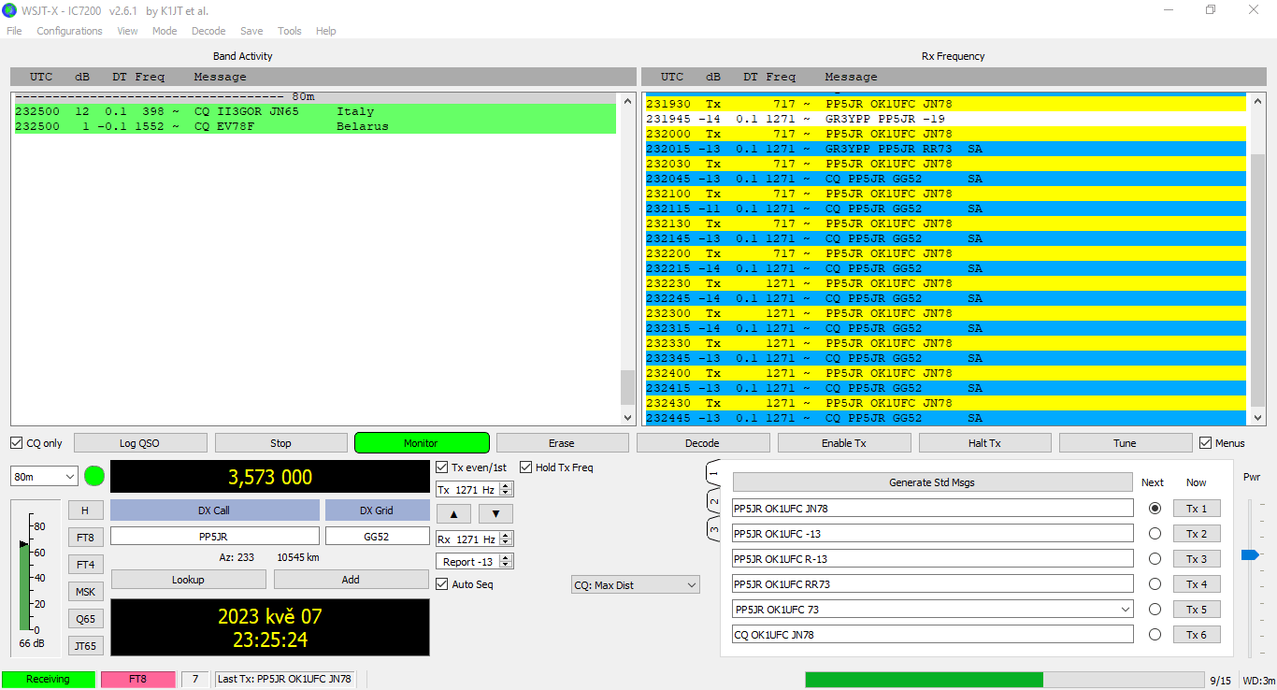This screenshot has height=690, width=1277.
Task: Toggle the Hold Tx Freq checkbox
Action: [x=526, y=467]
